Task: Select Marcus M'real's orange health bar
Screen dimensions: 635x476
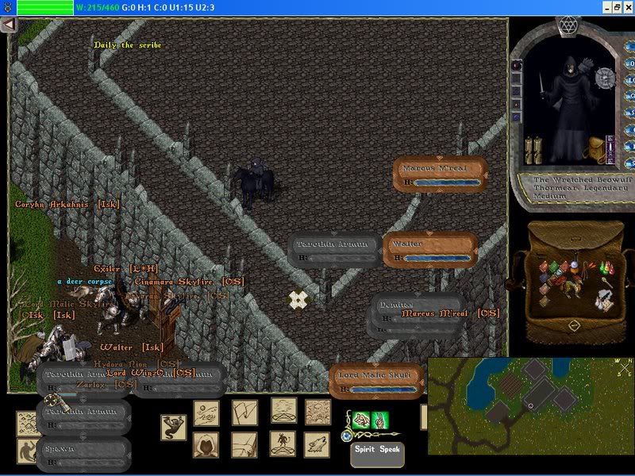Action: 441,175
